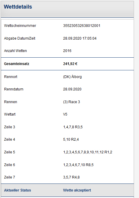Click Zeile 5 selection with twelve horses

(x=88, y=152)
